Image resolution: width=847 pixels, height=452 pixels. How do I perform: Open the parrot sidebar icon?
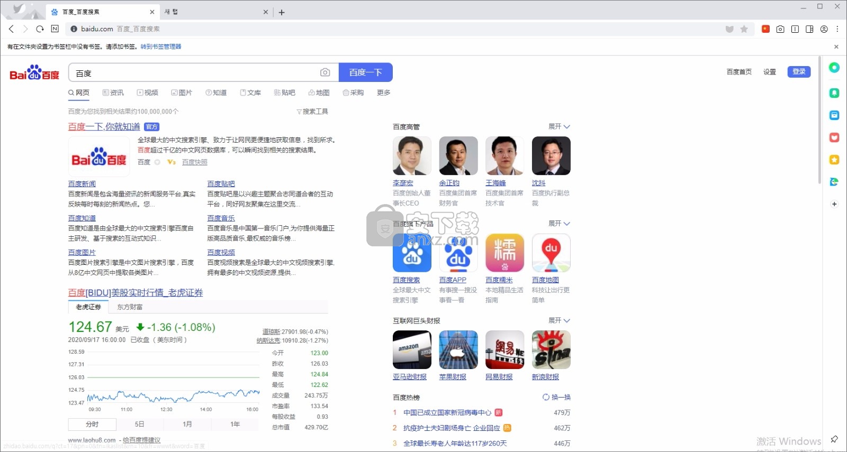tap(834, 182)
